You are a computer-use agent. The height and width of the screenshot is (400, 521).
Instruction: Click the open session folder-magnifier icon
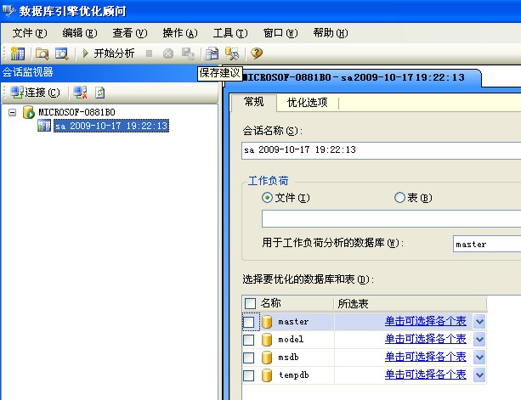click(42, 54)
